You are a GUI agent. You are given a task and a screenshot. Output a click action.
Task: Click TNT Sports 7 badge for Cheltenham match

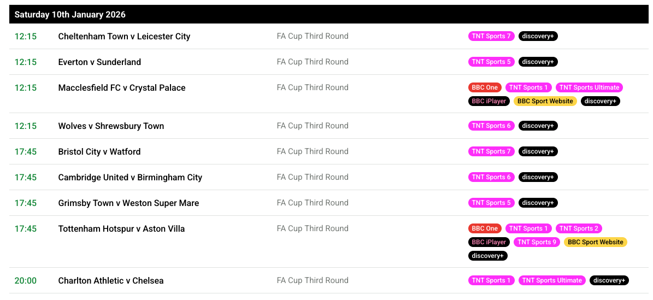(x=491, y=36)
